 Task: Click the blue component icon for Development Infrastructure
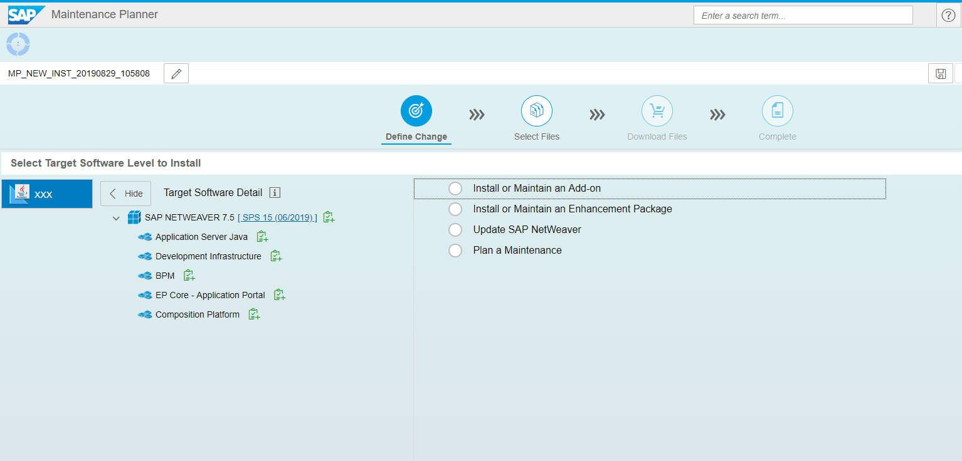(145, 257)
